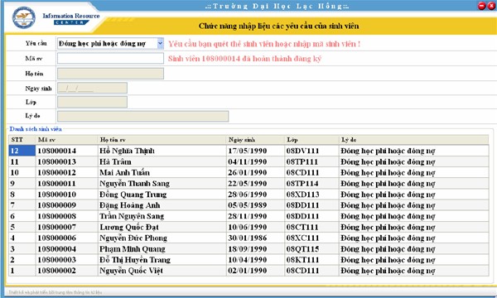Select the 'Đóng học phí hoặc đóng nợ' combo box
497x298 pixels.
coord(110,43)
